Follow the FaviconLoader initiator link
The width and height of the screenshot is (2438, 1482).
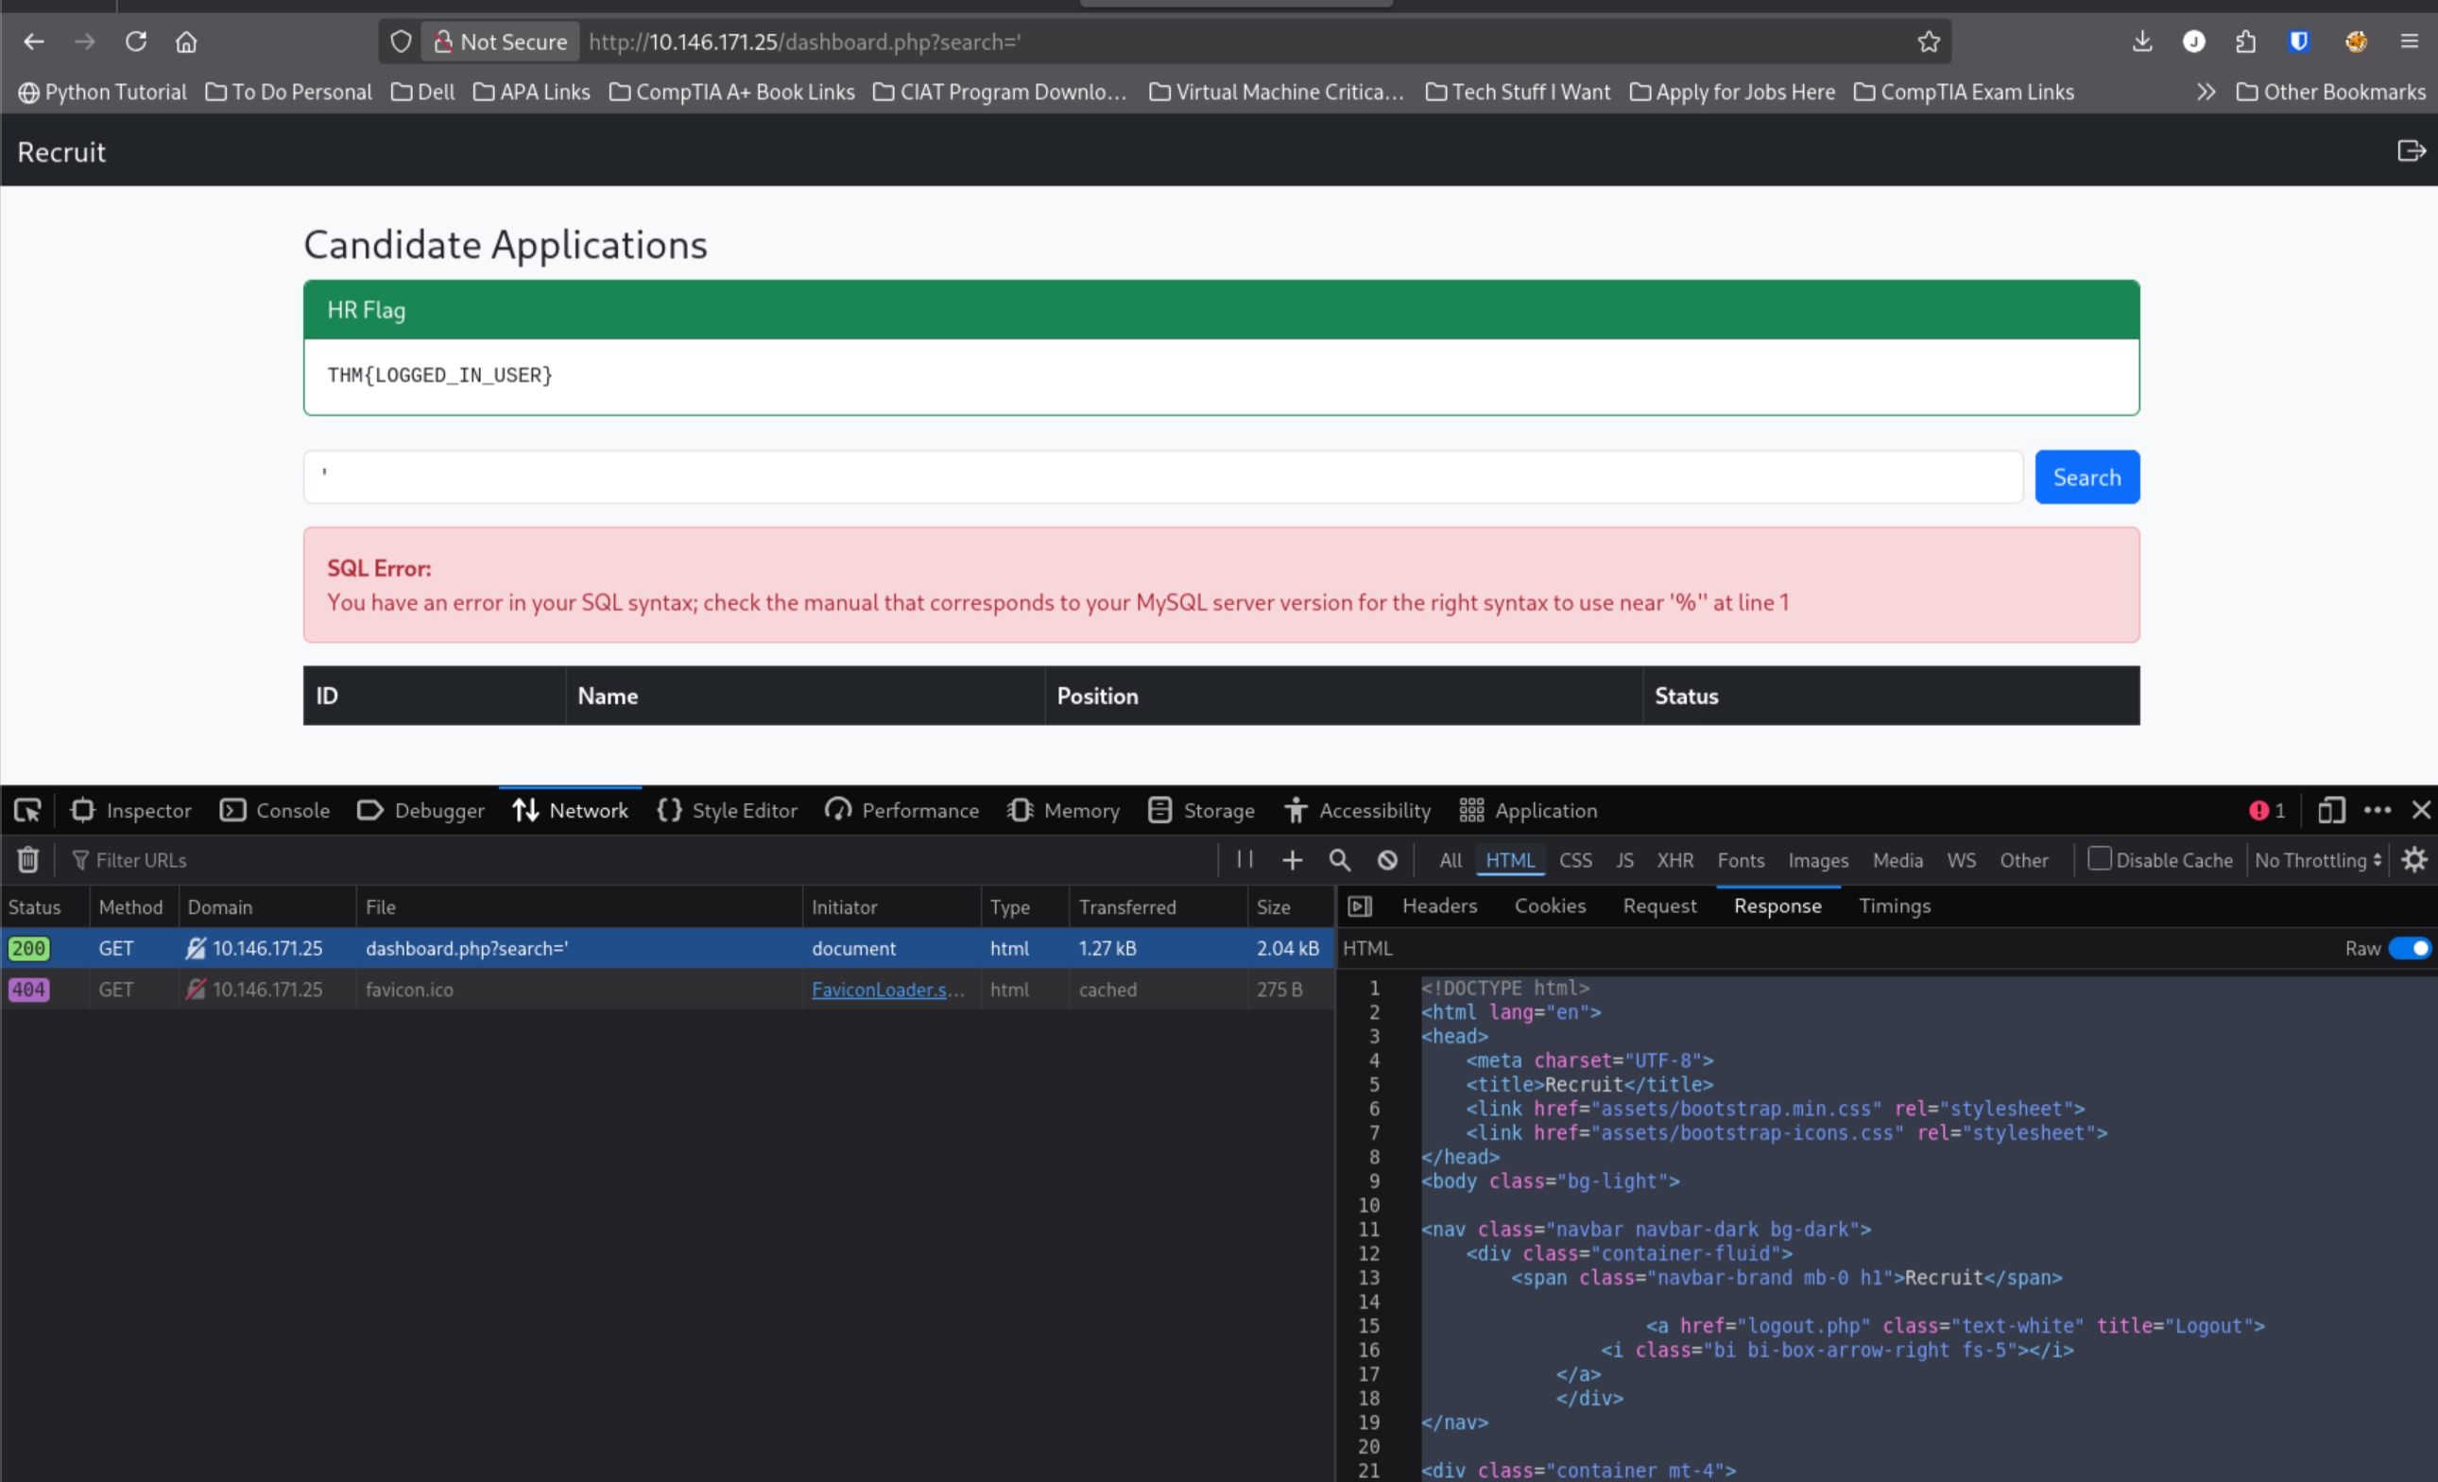(x=887, y=990)
